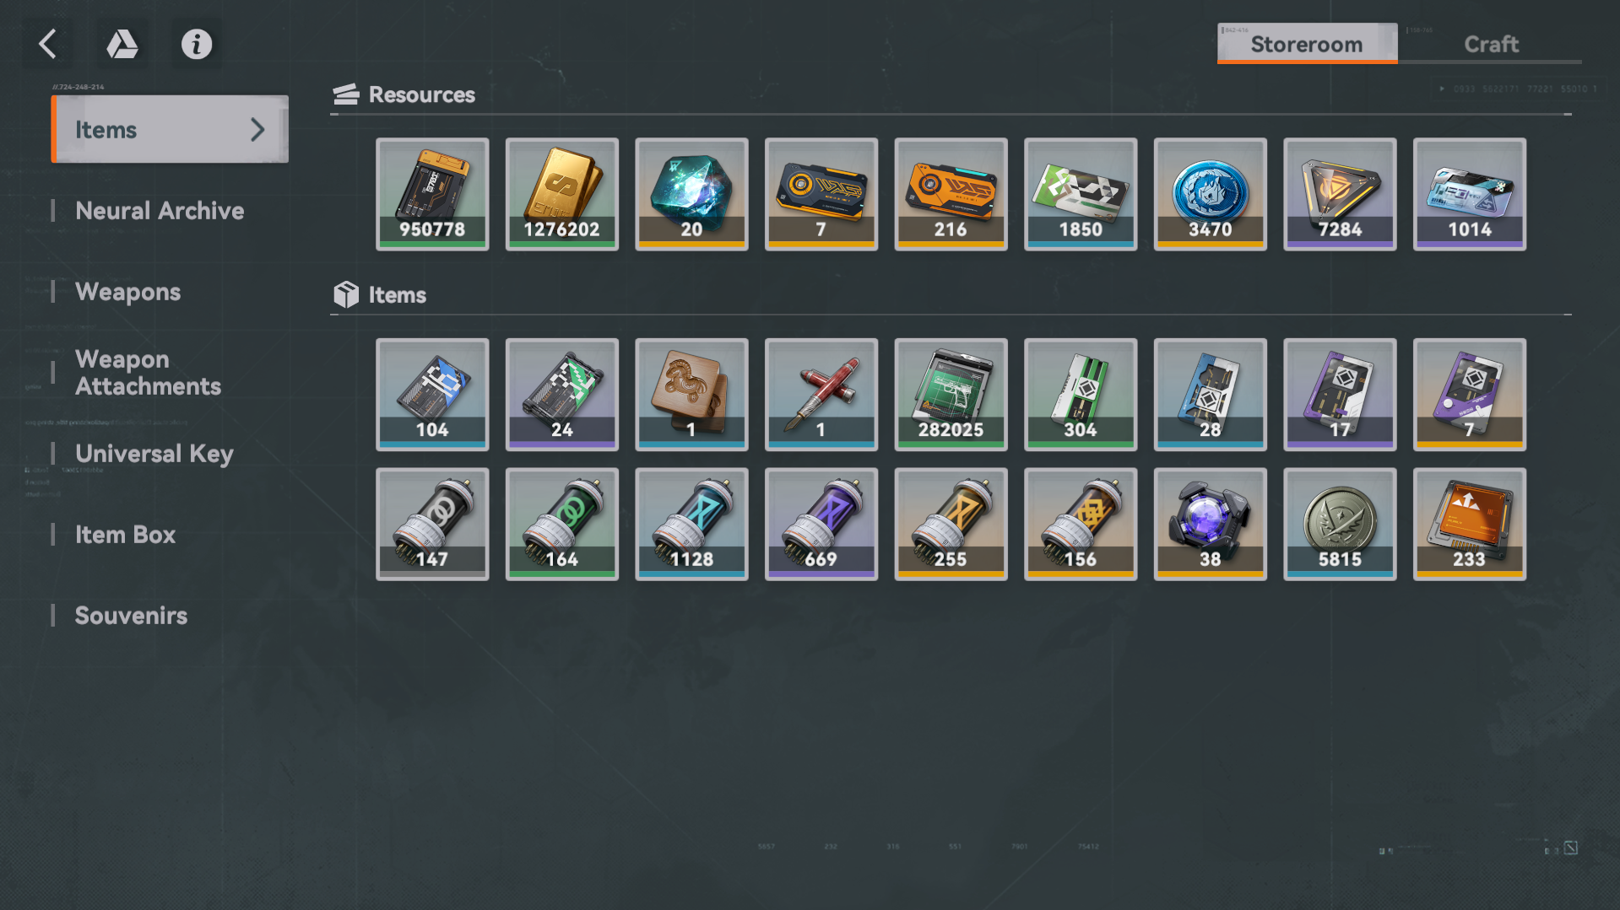Select the orange chip item showing 233
The height and width of the screenshot is (910, 1620).
pyautogui.click(x=1469, y=524)
